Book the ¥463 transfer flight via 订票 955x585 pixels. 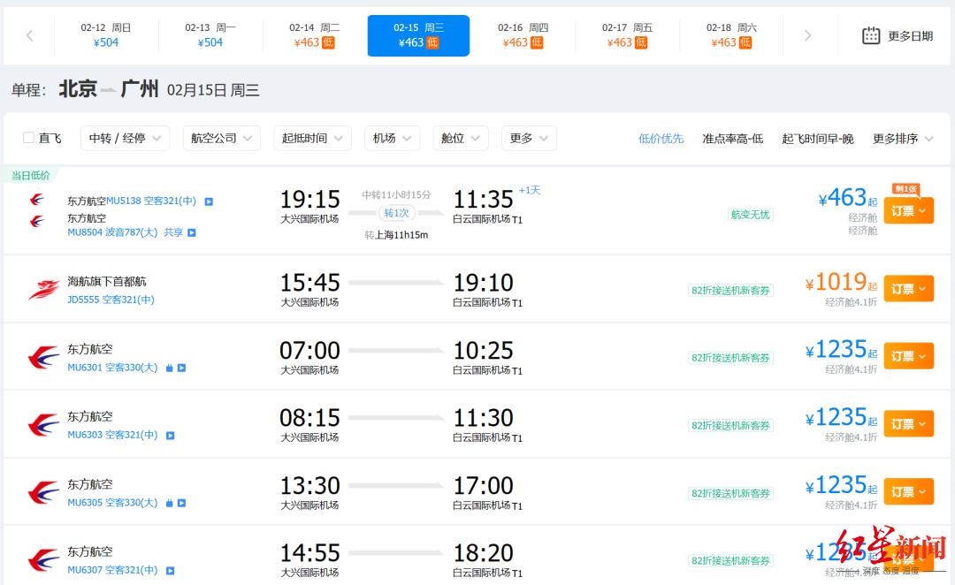pos(908,211)
